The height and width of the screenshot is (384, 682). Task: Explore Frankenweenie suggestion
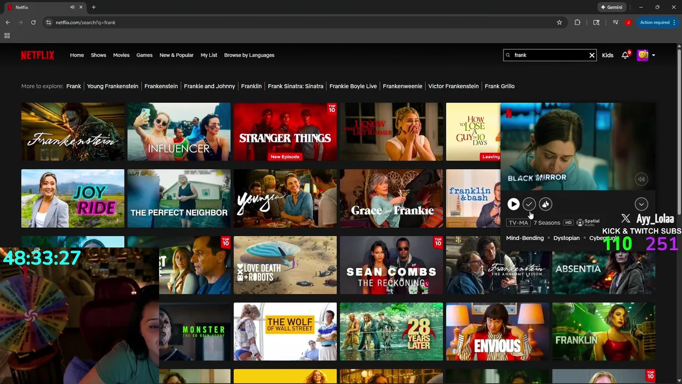click(x=402, y=86)
